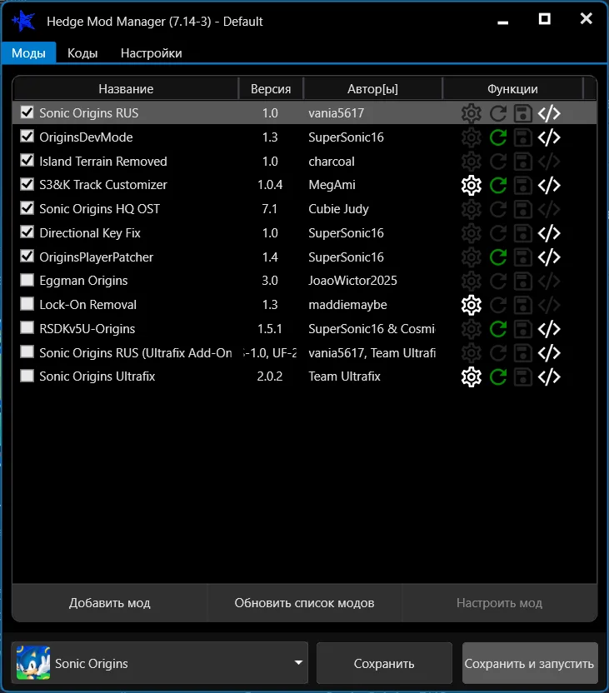Sort by the Версия column header
The width and height of the screenshot is (609, 693).
tap(271, 89)
